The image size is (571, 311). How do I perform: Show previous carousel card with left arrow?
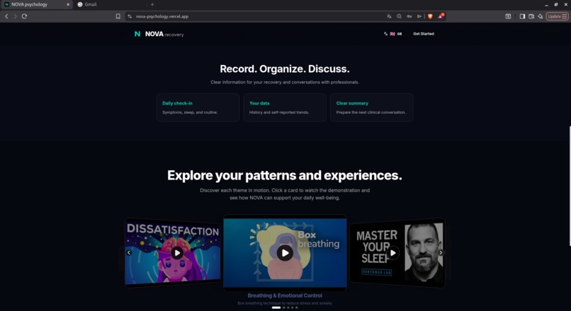tap(128, 252)
